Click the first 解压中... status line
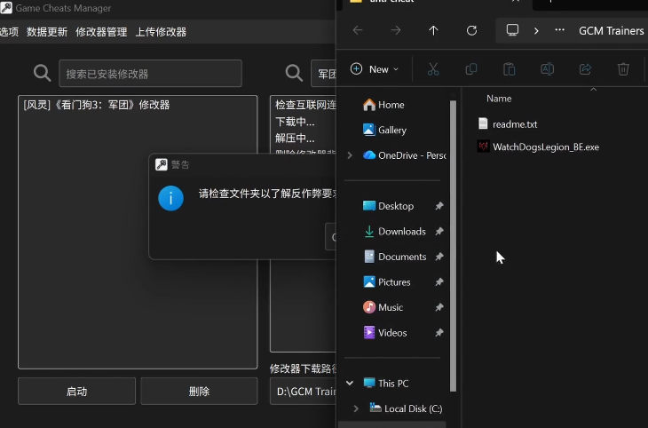 (x=295, y=139)
